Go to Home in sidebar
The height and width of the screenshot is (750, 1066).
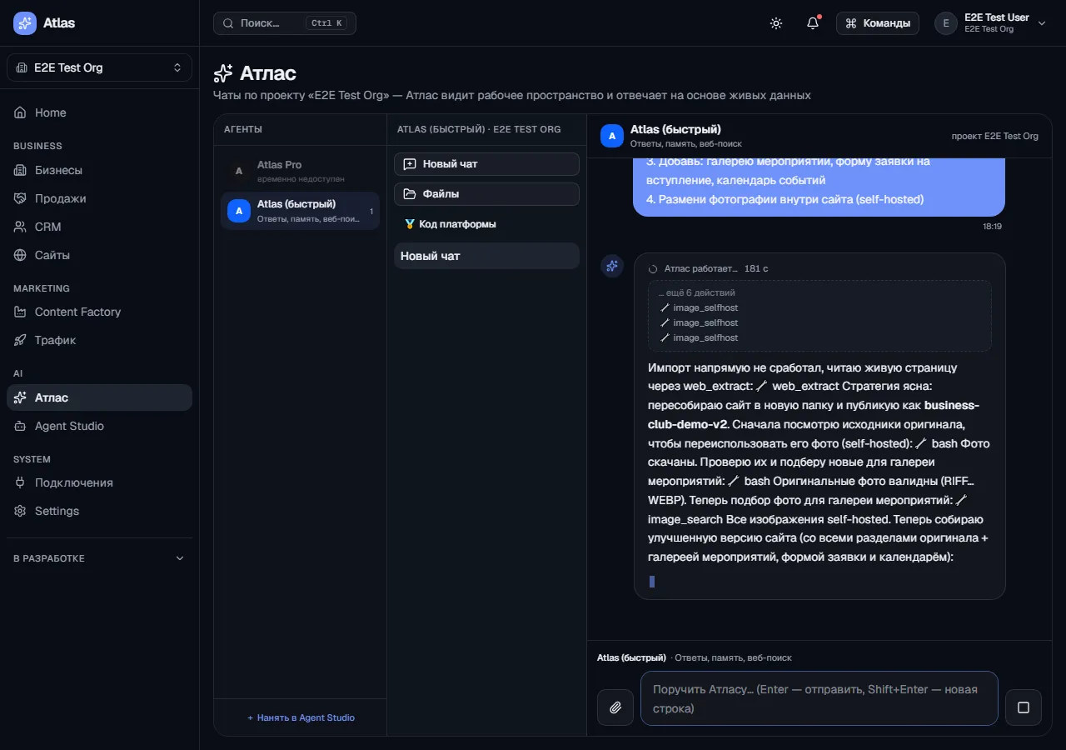[x=99, y=112]
